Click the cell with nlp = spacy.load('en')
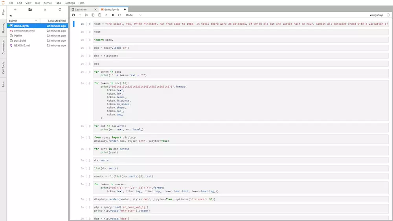The image size is (393, 221). [241, 48]
